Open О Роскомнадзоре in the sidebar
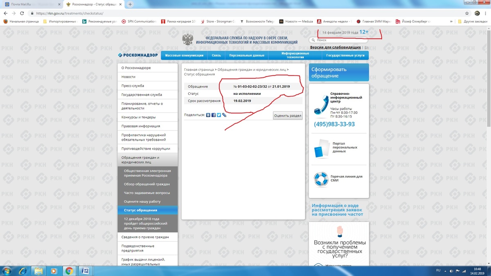The image size is (491, 276). coord(147,68)
